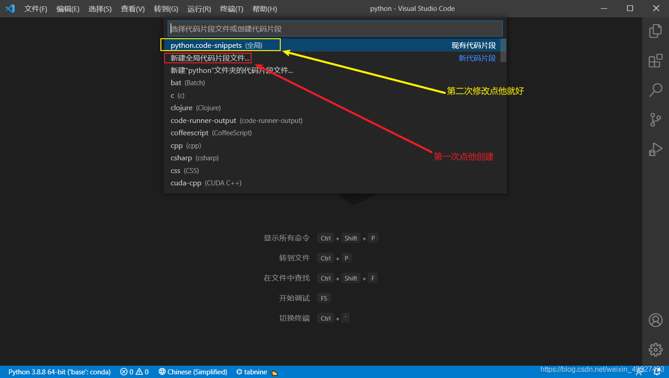Image resolution: width=669 pixels, height=378 pixels.
Task: Click the errors count icon in status bar
Action: tap(127, 372)
